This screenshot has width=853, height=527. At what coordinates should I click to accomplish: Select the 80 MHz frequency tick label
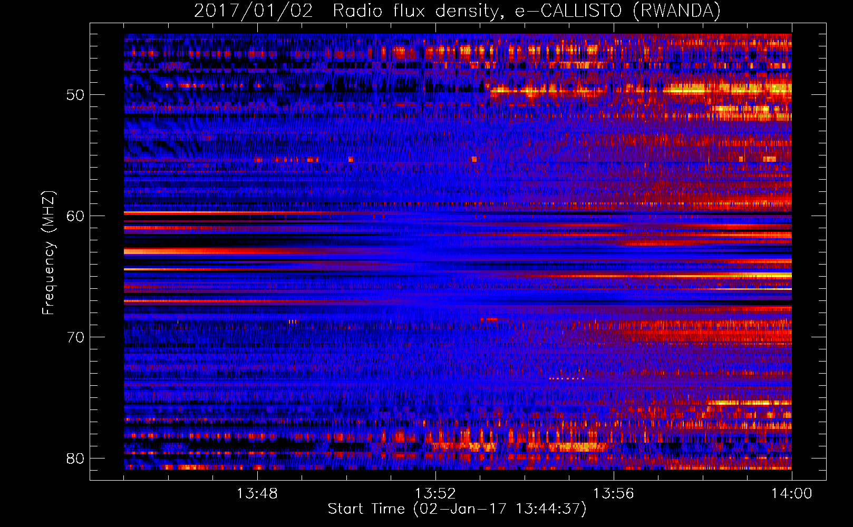pos(75,458)
